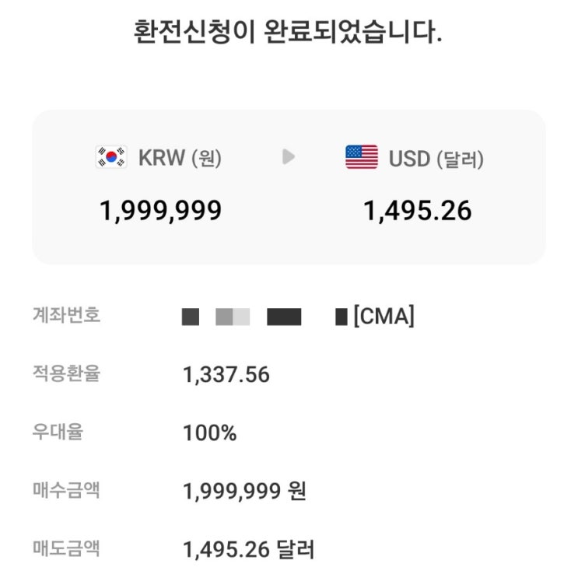Viewport: 578px width, 578px height.
Task: Click the 1,337.56 exchange rate value
Action: (226, 375)
